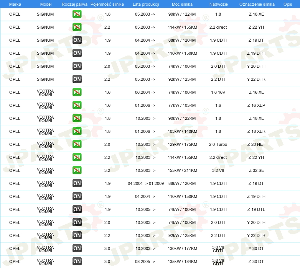
Task: Click 3.0 V6 CDTI in Z 30 DT row
Action: 218,262
